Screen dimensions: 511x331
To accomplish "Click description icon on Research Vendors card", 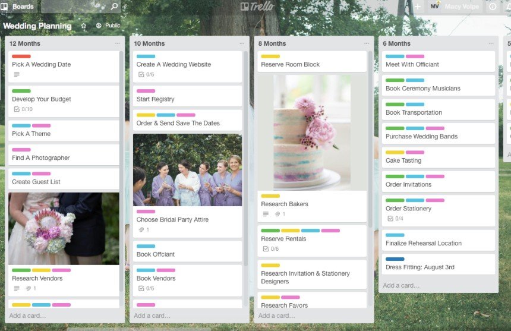I will pyautogui.click(x=17, y=288).
